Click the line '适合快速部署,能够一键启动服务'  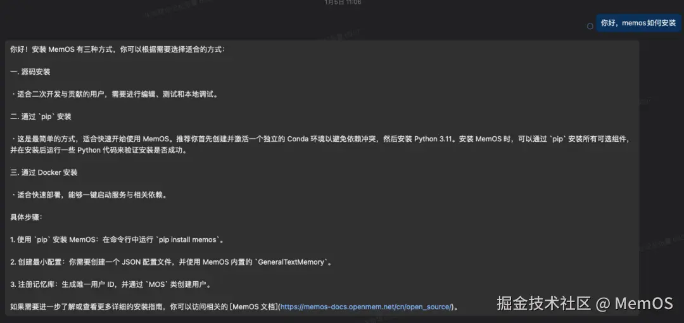click(89, 195)
